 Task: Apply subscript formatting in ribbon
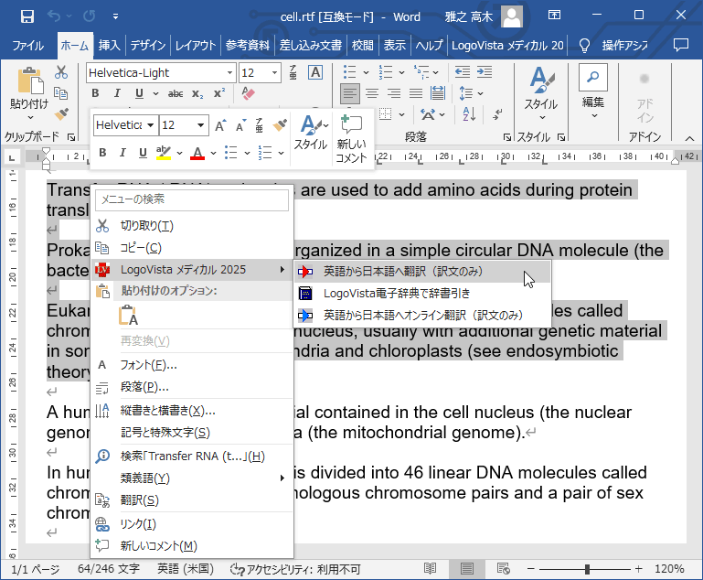197,93
